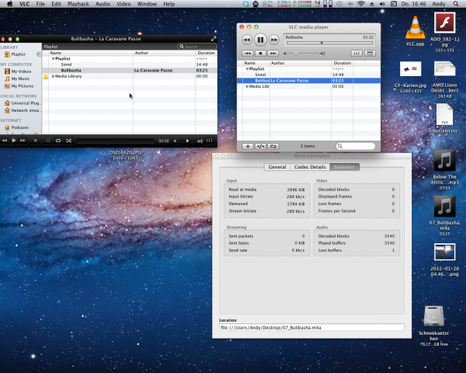Click the fast-forward button in the light VLC player
The height and width of the screenshot is (373, 466).
click(274, 40)
